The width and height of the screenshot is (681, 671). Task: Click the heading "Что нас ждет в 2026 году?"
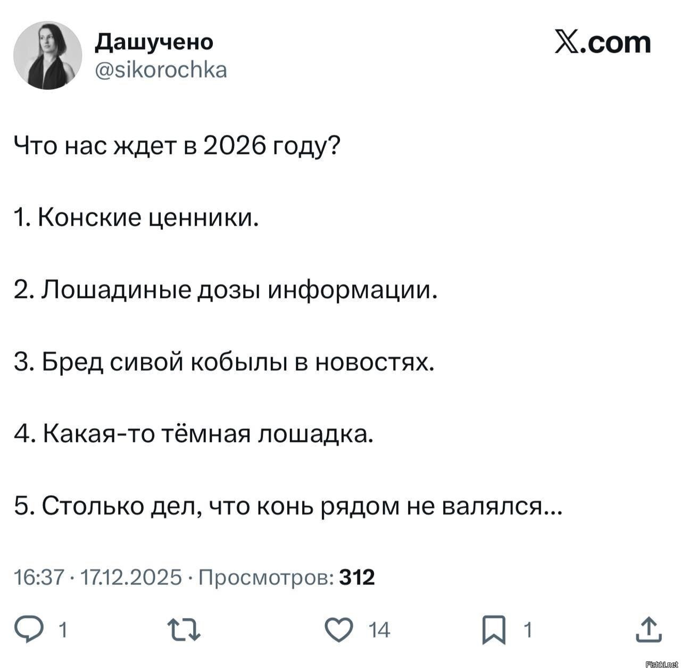point(176,146)
